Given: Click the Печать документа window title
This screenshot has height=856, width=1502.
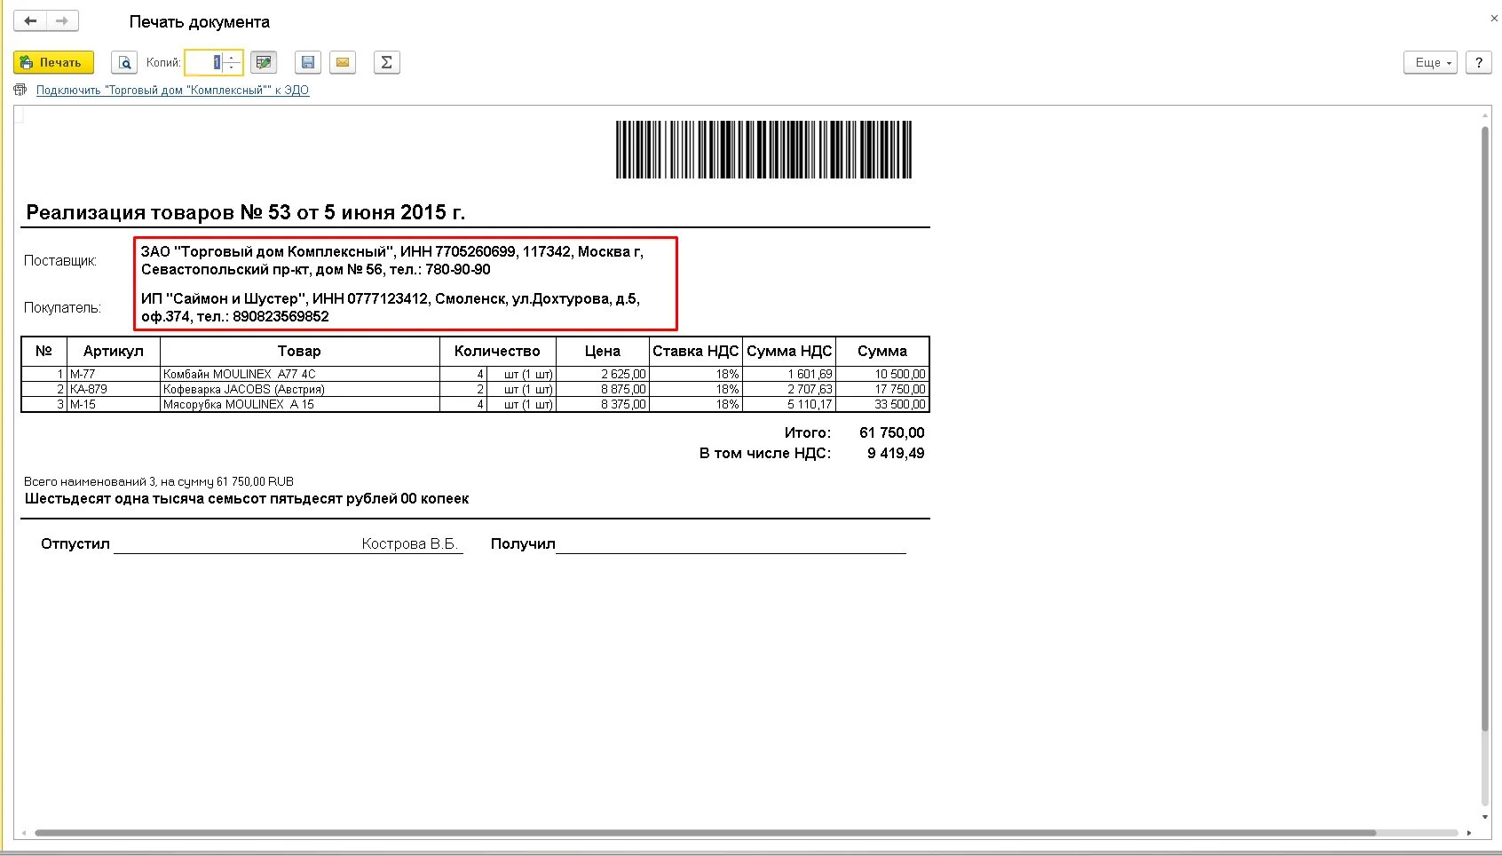Looking at the screenshot, I should click(200, 21).
